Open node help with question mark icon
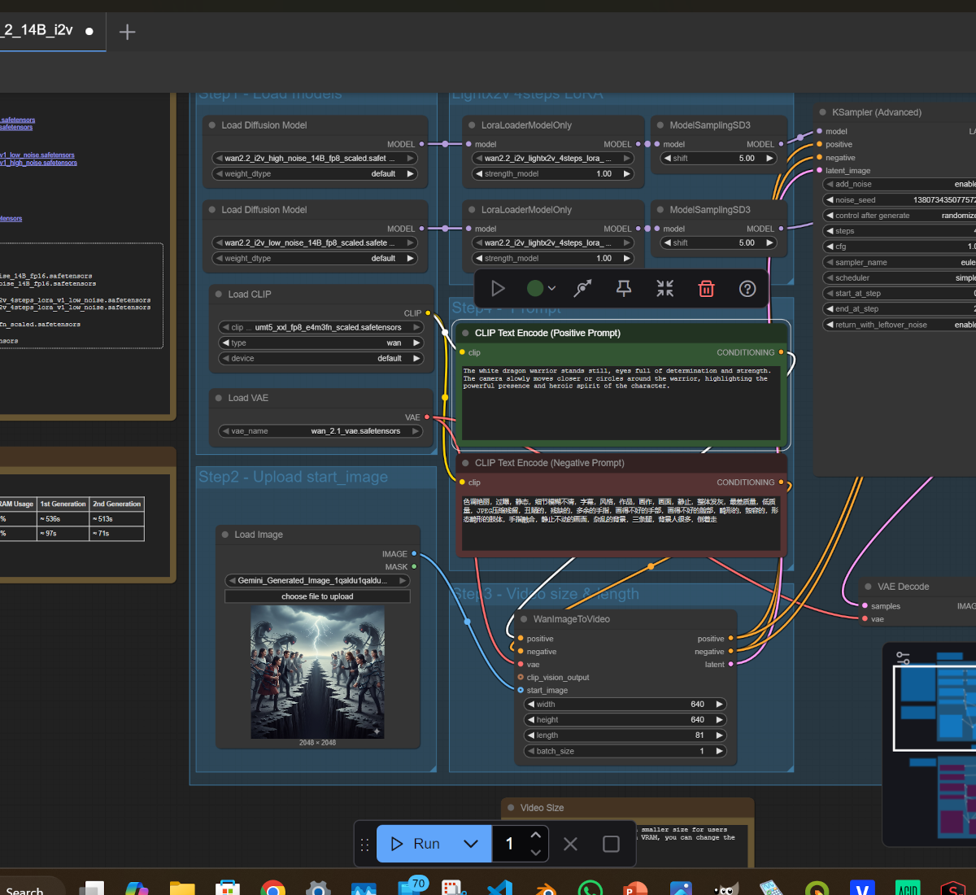This screenshot has height=895, width=976. 747,289
